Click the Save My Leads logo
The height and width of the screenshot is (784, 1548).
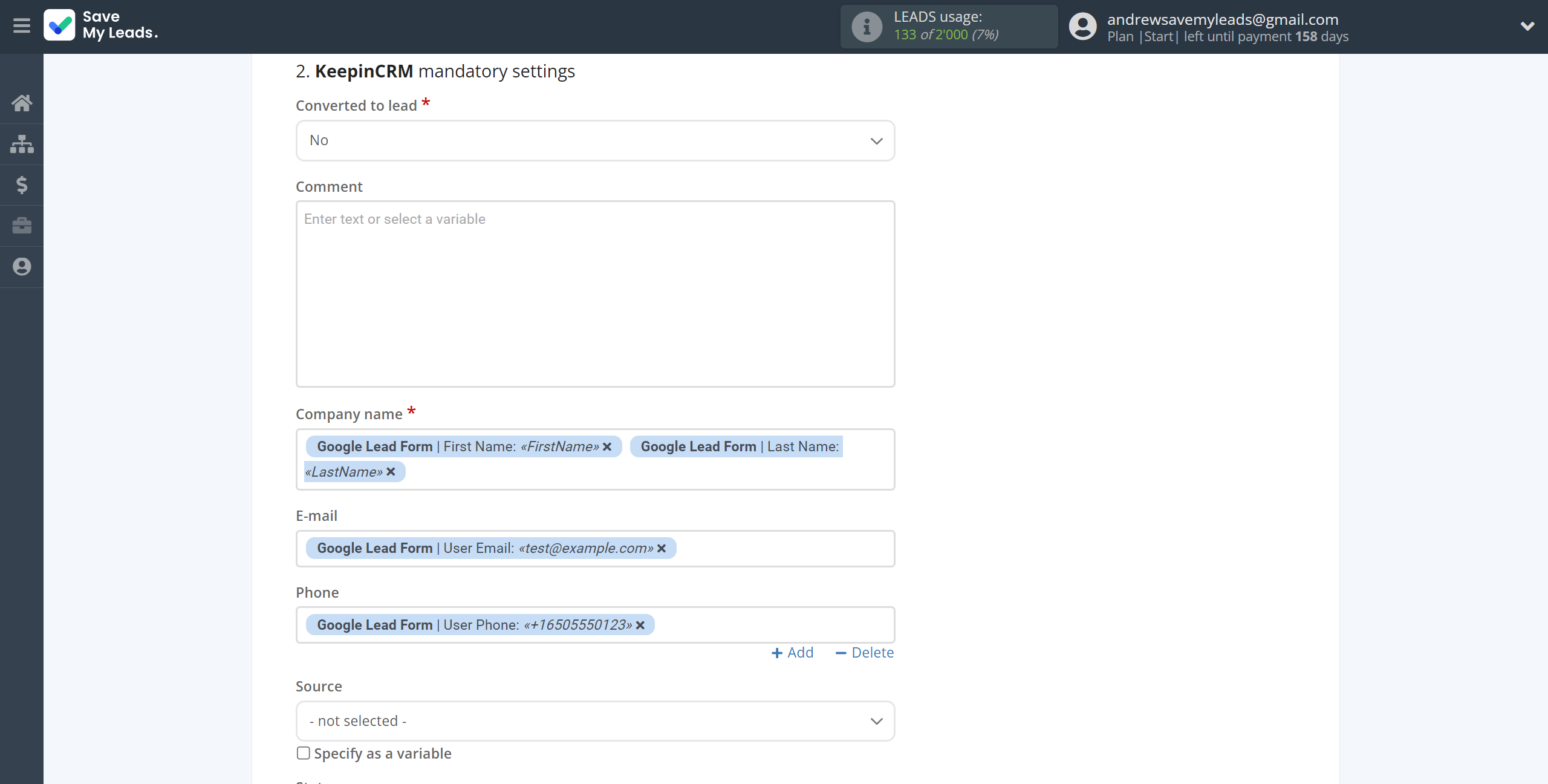101,25
